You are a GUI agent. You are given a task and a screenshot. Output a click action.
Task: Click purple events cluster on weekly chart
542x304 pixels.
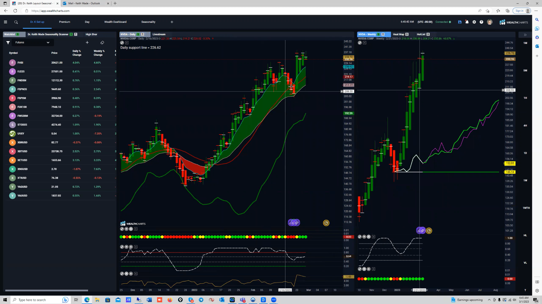click(x=421, y=231)
